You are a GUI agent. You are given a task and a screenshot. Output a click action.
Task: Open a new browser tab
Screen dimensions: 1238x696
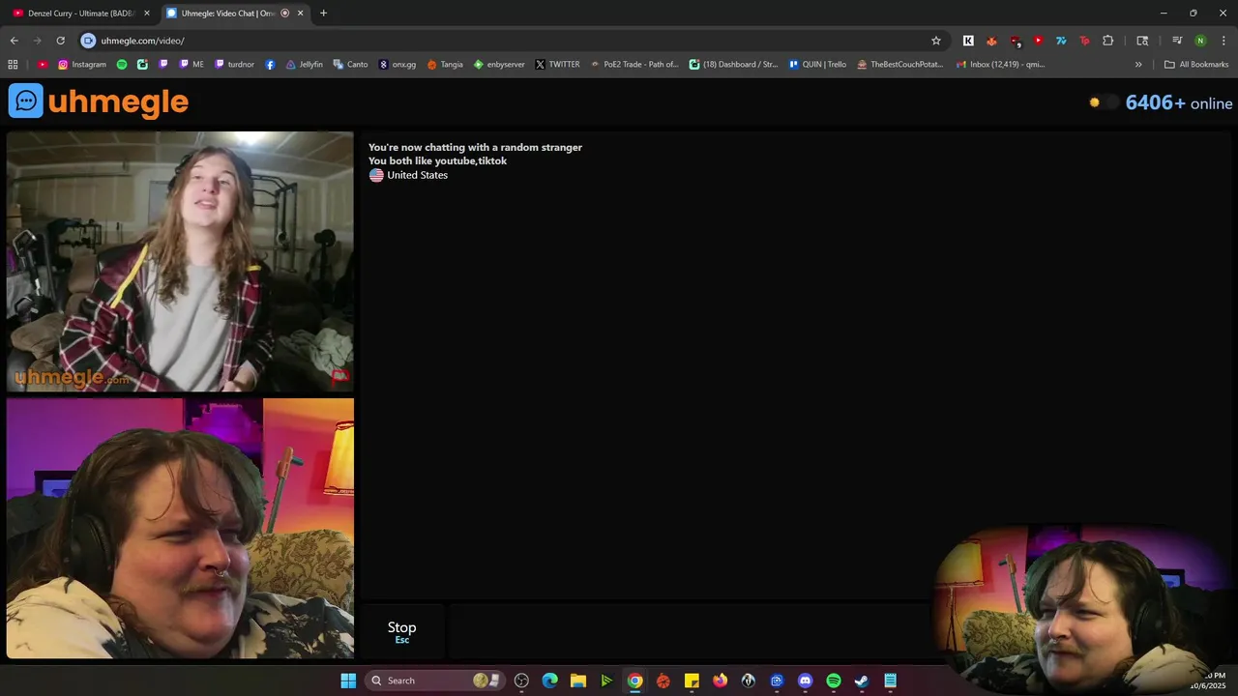(323, 14)
